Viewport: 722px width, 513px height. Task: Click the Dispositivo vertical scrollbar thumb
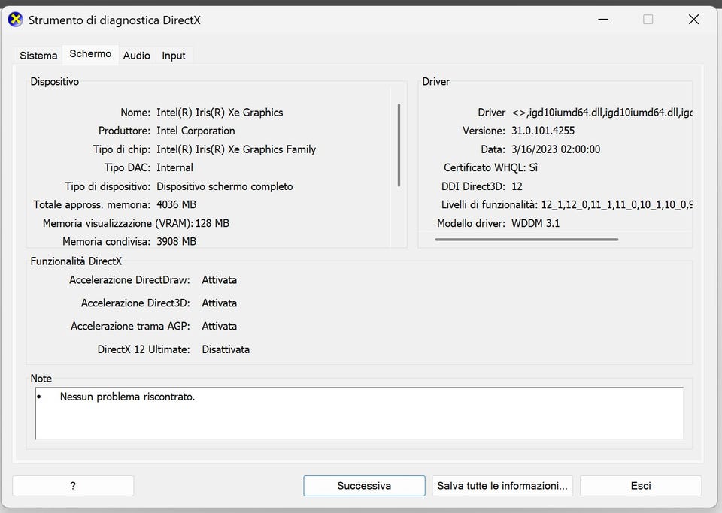[399, 145]
